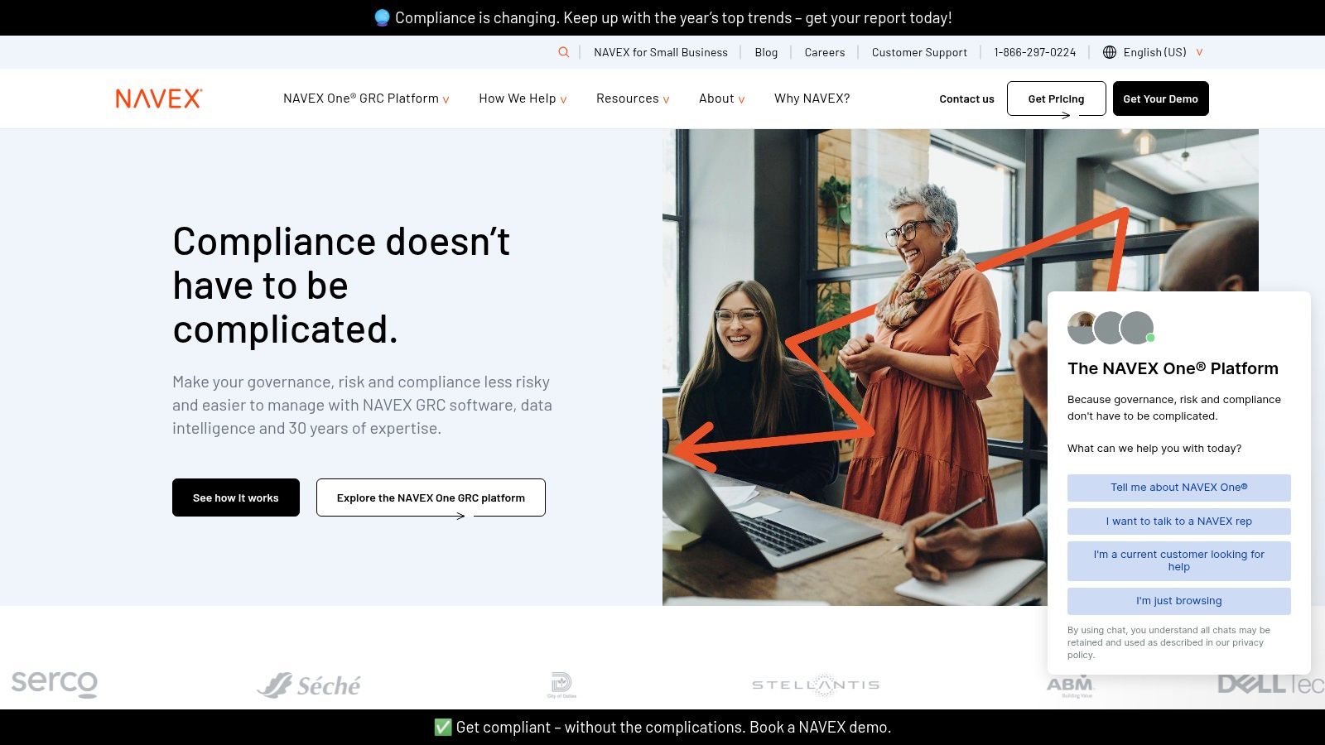
Task: Click the bottom Book a NAVEX demo banner
Action: pos(662,727)
